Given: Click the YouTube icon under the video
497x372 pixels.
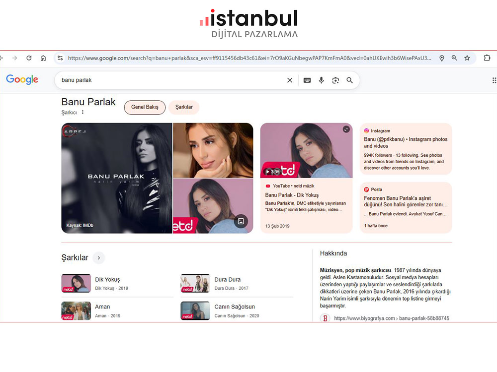Looking at the screenshot, I should click(268, 186).
